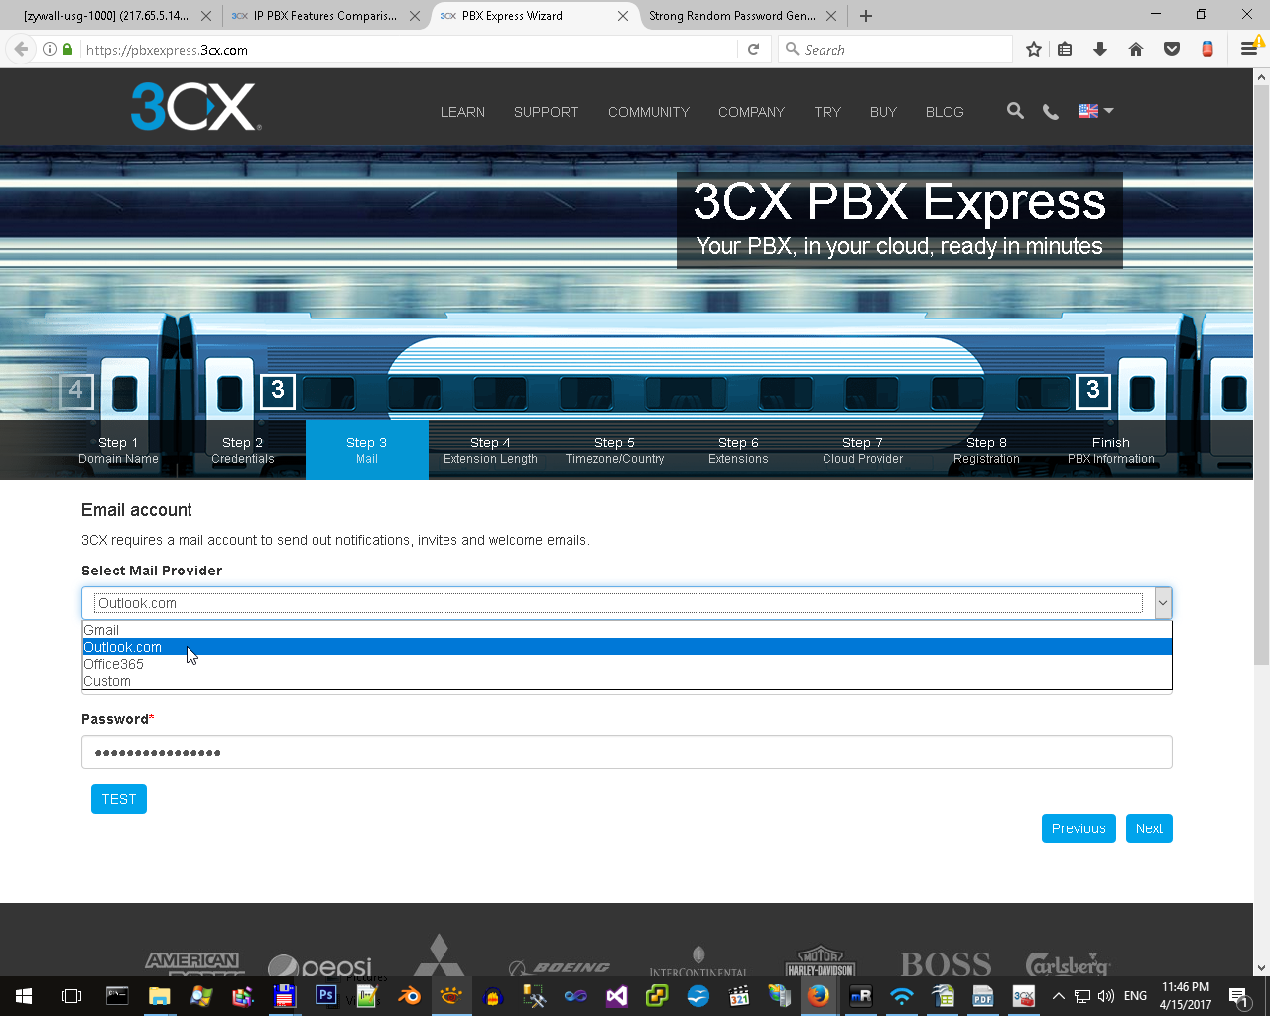
Task: Open LEARN navigation menu
Action: 462,112
